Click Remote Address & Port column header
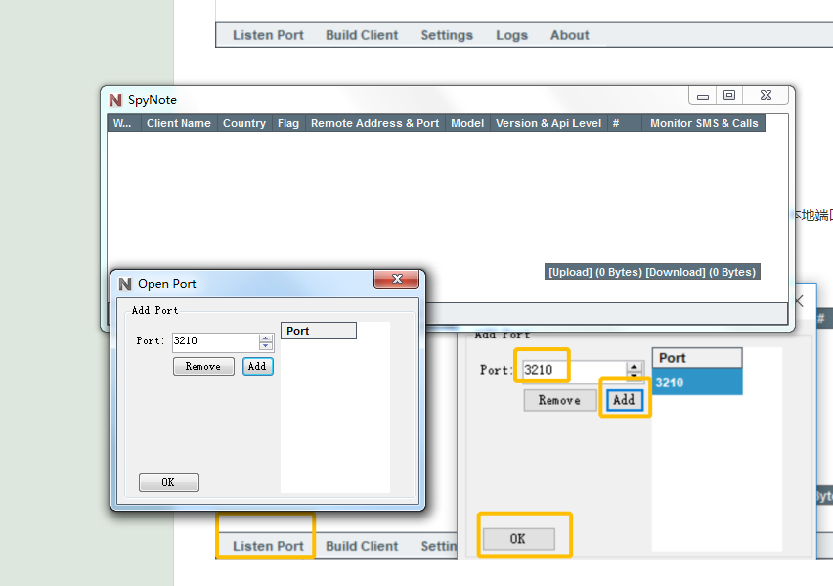This screenshot has height=586, width=833. [x=375, y=123]
